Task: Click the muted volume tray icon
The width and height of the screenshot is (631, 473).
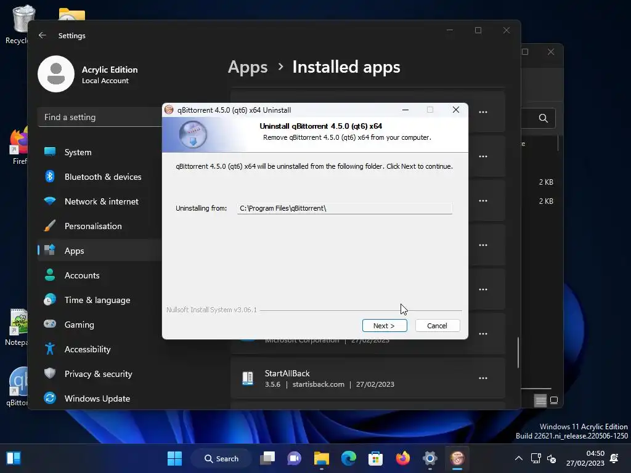Action: point(552,458)
